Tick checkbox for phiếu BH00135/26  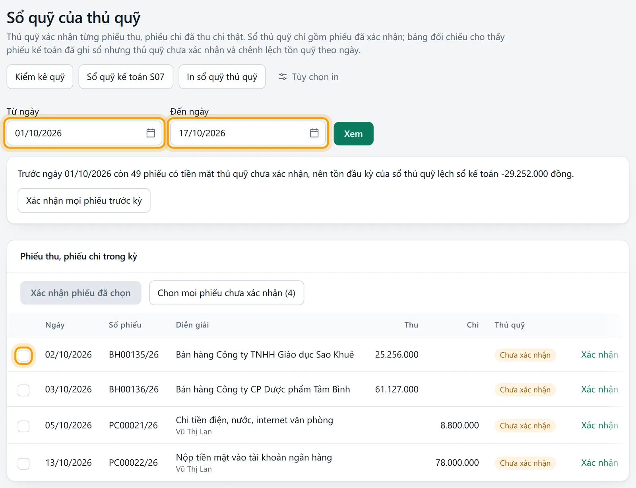tap(24, 355)
